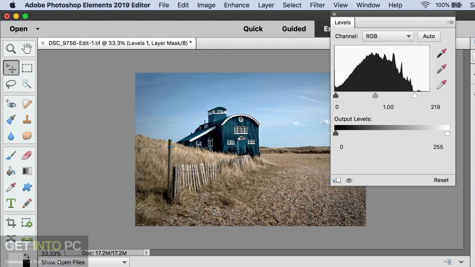Open the Levels panel flyout menu
This screenshot has height=267, width=475.
(450, 22)
